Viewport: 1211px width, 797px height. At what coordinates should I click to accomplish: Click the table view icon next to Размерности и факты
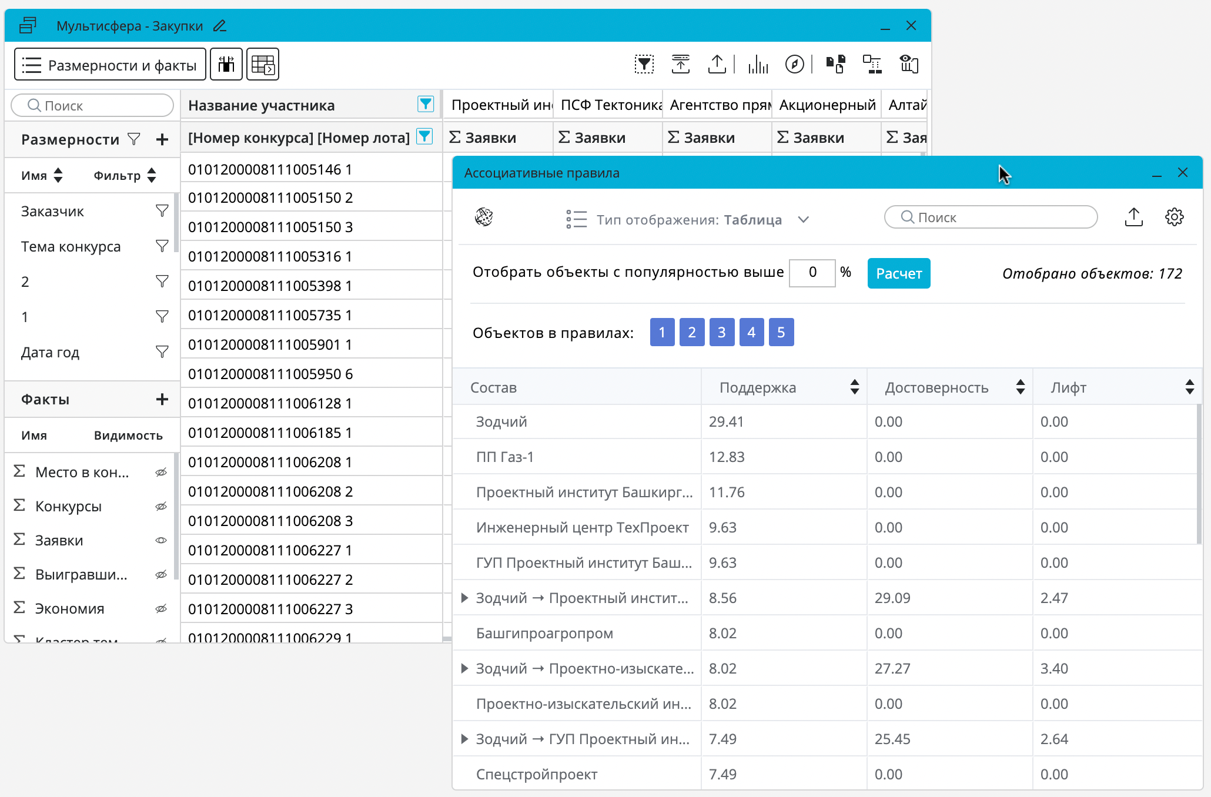point(263,64)
